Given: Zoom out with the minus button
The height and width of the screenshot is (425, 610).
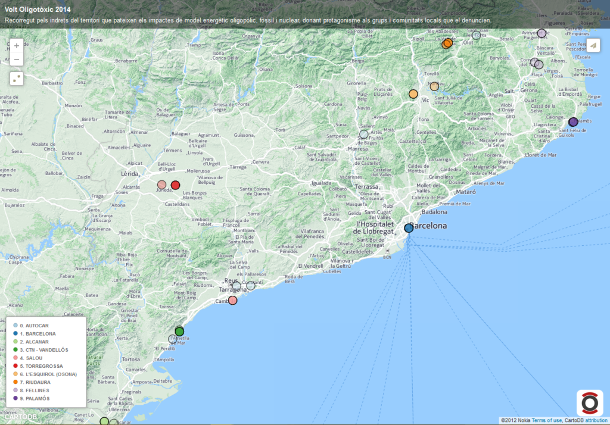Looking at the screenshot, I should (x=16, y=60).
